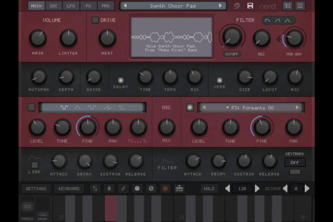
Task: Choose the sine waveform for oscillator 1
Action: pos(64,108)
